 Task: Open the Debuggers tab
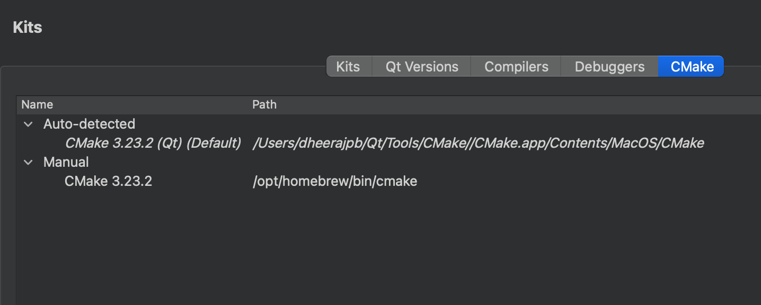pos(609,66)
